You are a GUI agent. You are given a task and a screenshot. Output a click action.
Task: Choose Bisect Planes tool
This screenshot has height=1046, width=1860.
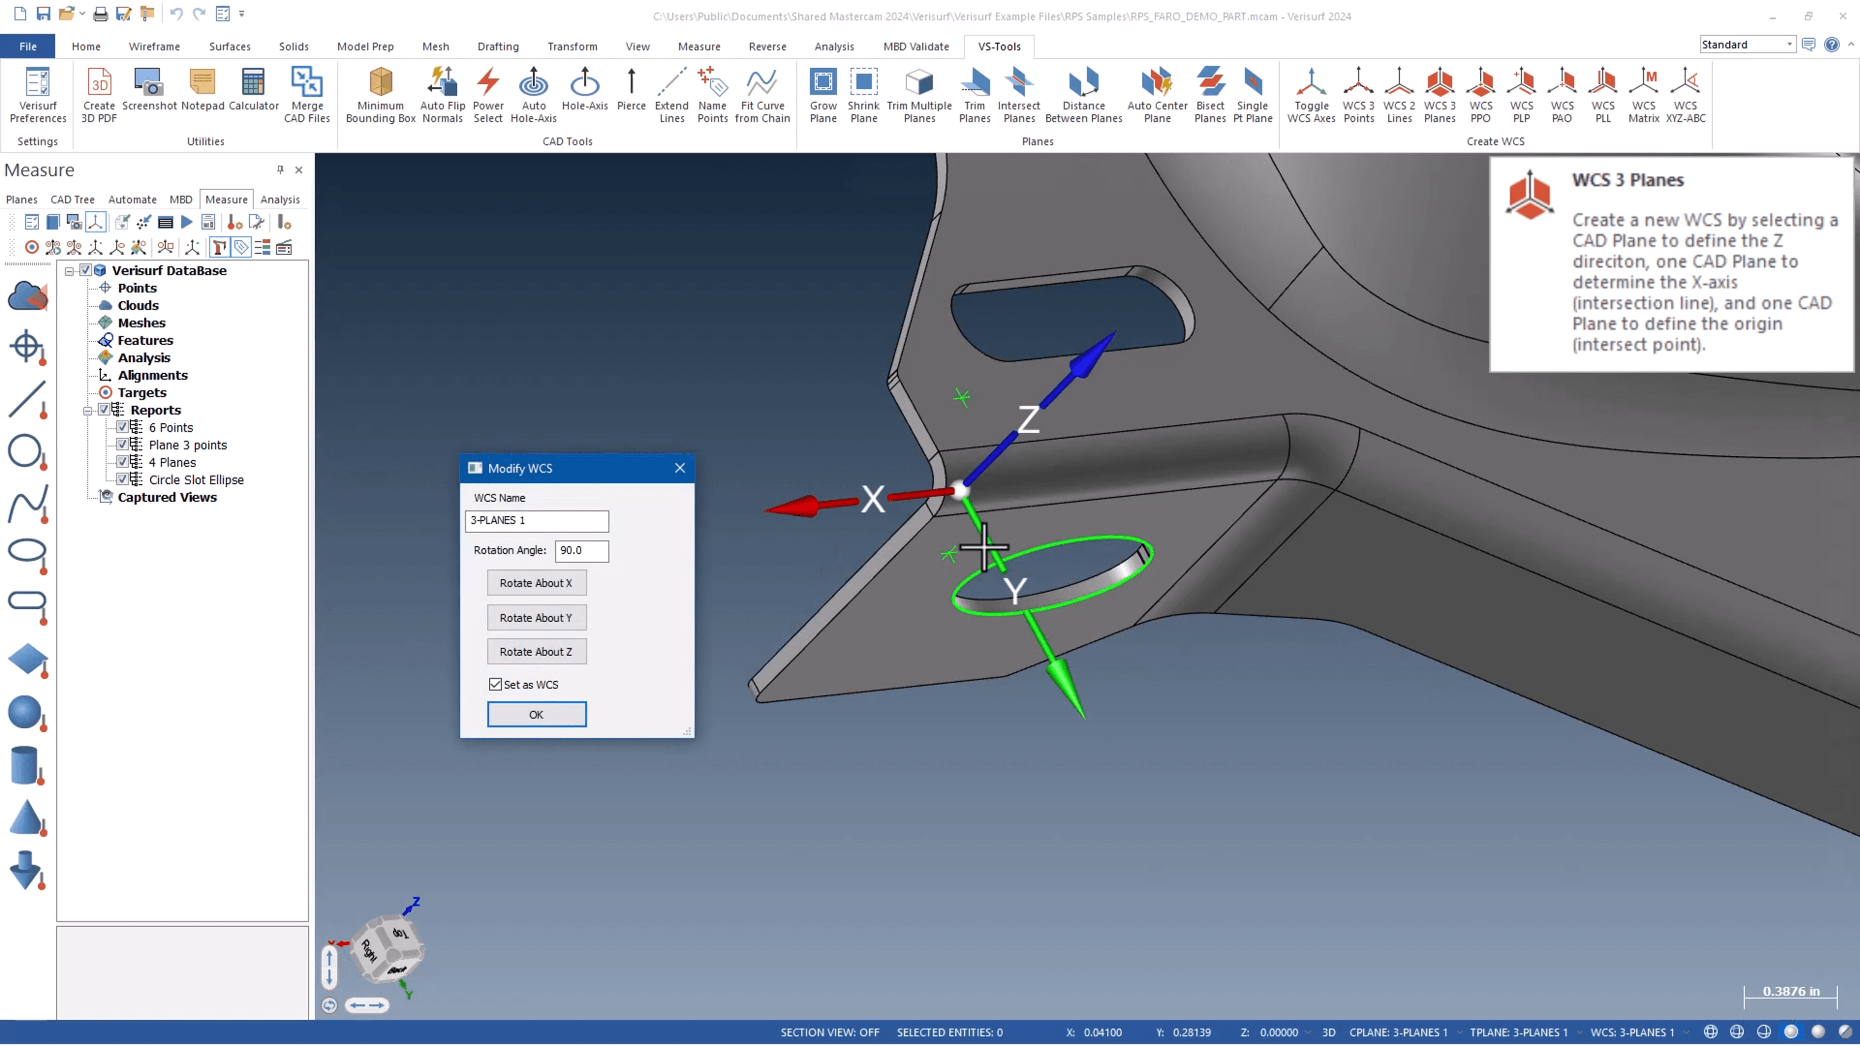[x=1210, y=95]
